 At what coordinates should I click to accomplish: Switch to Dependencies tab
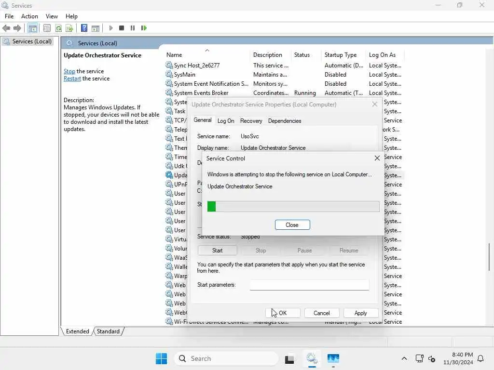click(285, 121)
